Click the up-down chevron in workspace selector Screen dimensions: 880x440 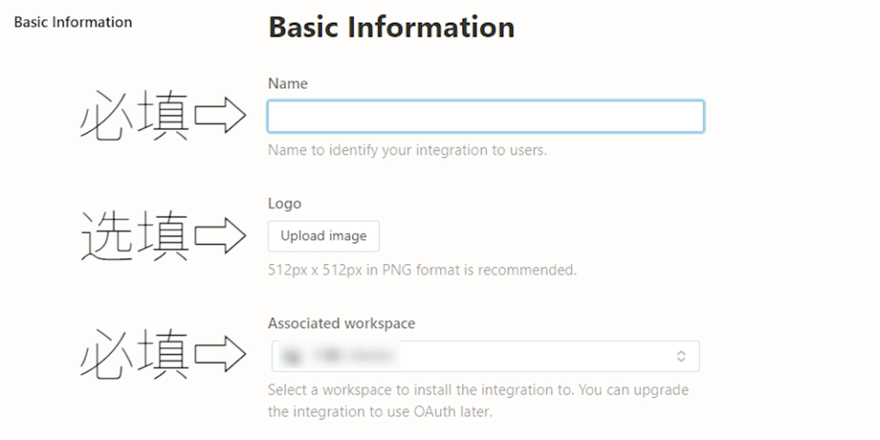tap(681, 356)
